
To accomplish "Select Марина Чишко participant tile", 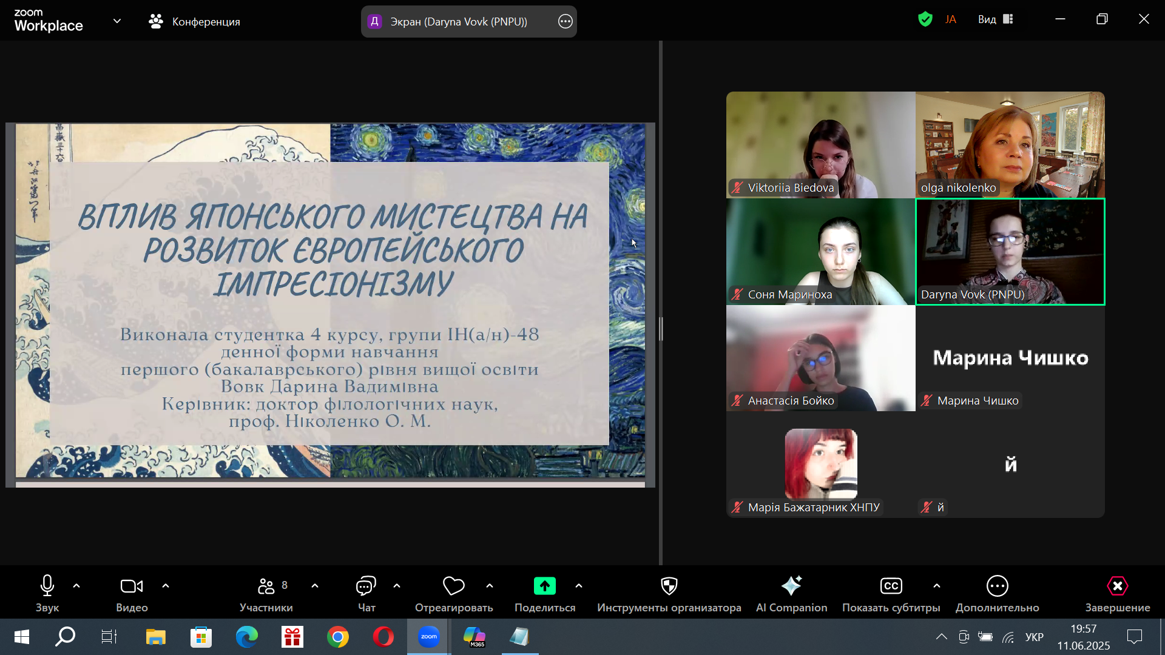I will 1010,358.
